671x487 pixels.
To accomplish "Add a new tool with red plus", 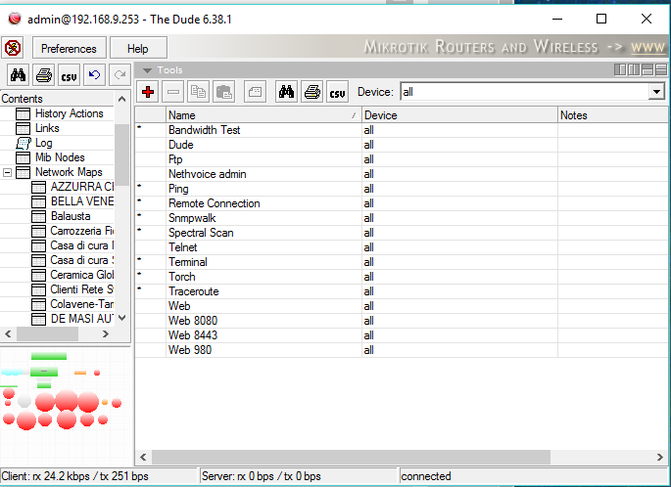I will tap(148, 91).
